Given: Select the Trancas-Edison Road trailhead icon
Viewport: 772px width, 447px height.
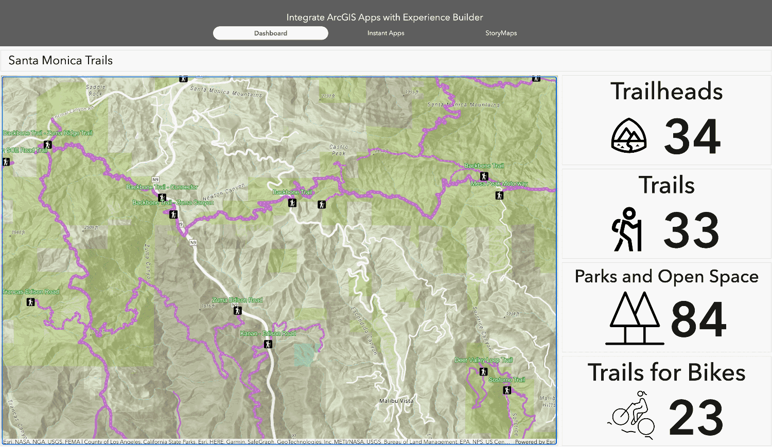Looking at the screenshot, I should [30, 302].
